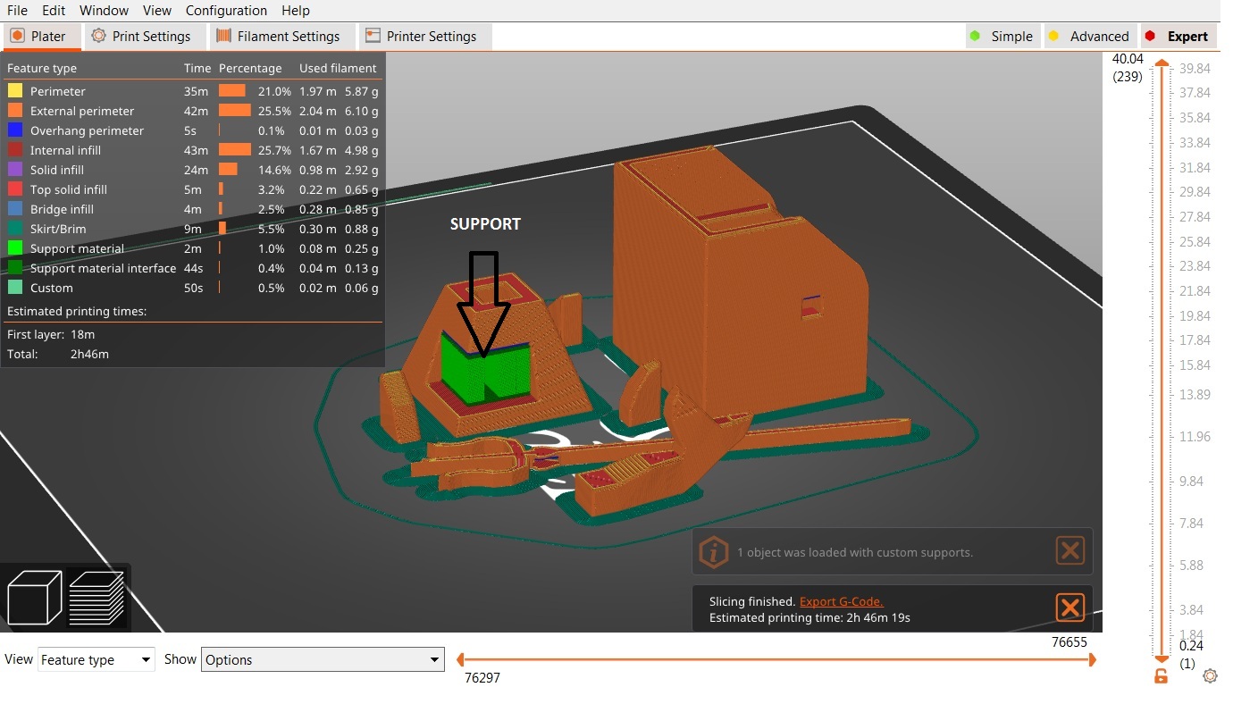
Task: Click the left handle of horizontal move slider
Action: click(x=461, y=660)
